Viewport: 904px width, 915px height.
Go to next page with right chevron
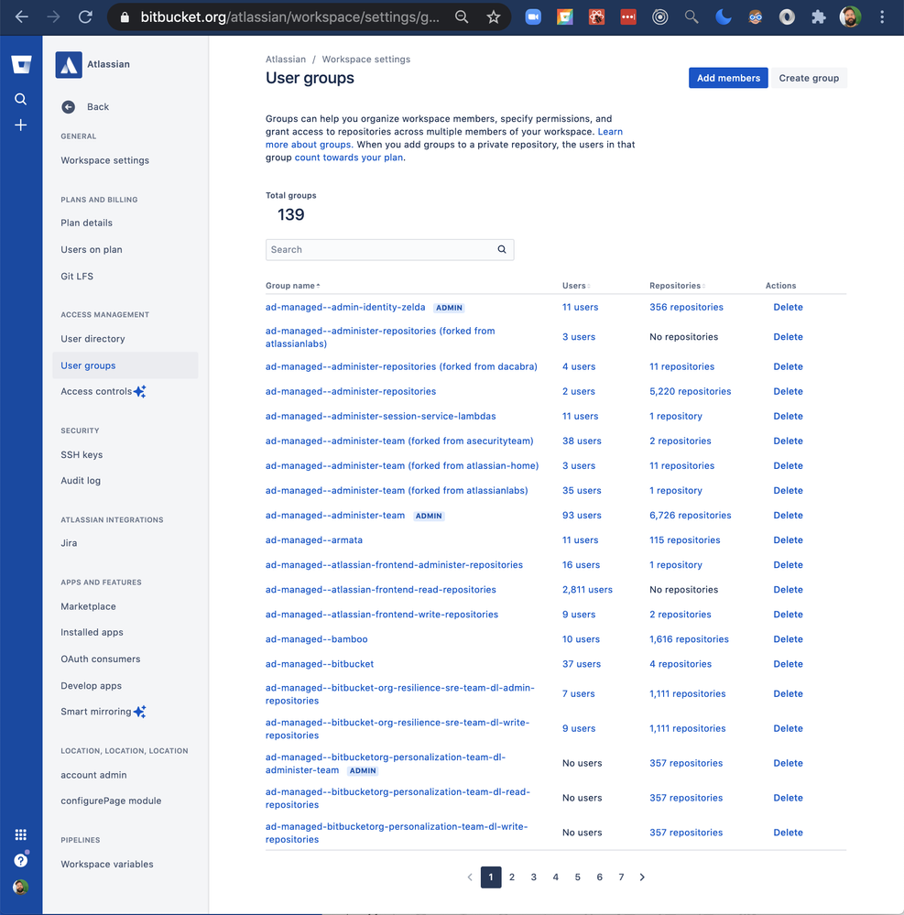[642, 877]
